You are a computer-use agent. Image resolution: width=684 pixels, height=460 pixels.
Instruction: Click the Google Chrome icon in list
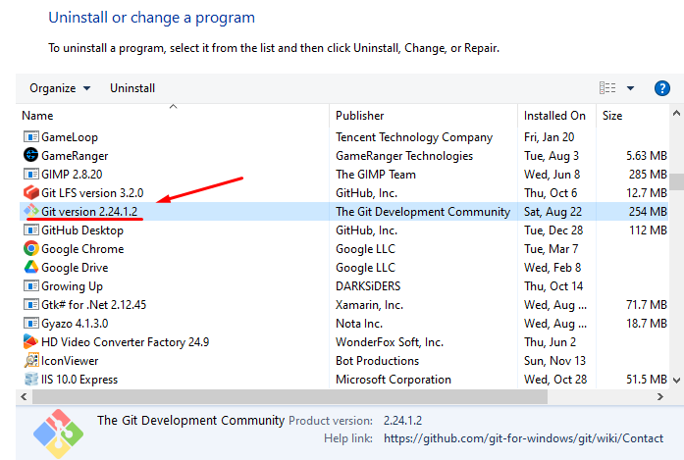29,249
